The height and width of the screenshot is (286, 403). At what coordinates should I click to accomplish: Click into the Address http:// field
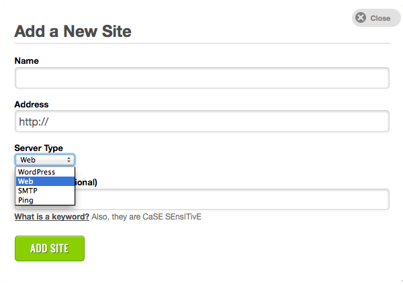[x=202, y=122]
